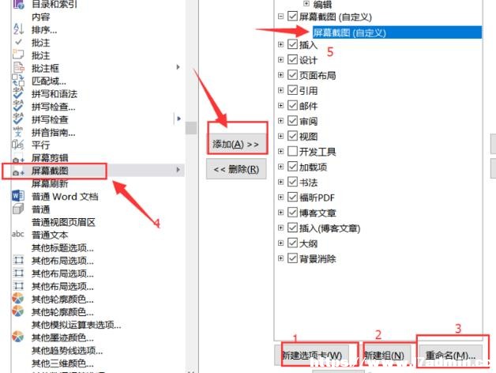Click the 重命名(M)... button

(x=450, y=356)
